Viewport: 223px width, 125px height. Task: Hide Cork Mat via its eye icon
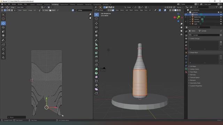click(x=221, y=22)
